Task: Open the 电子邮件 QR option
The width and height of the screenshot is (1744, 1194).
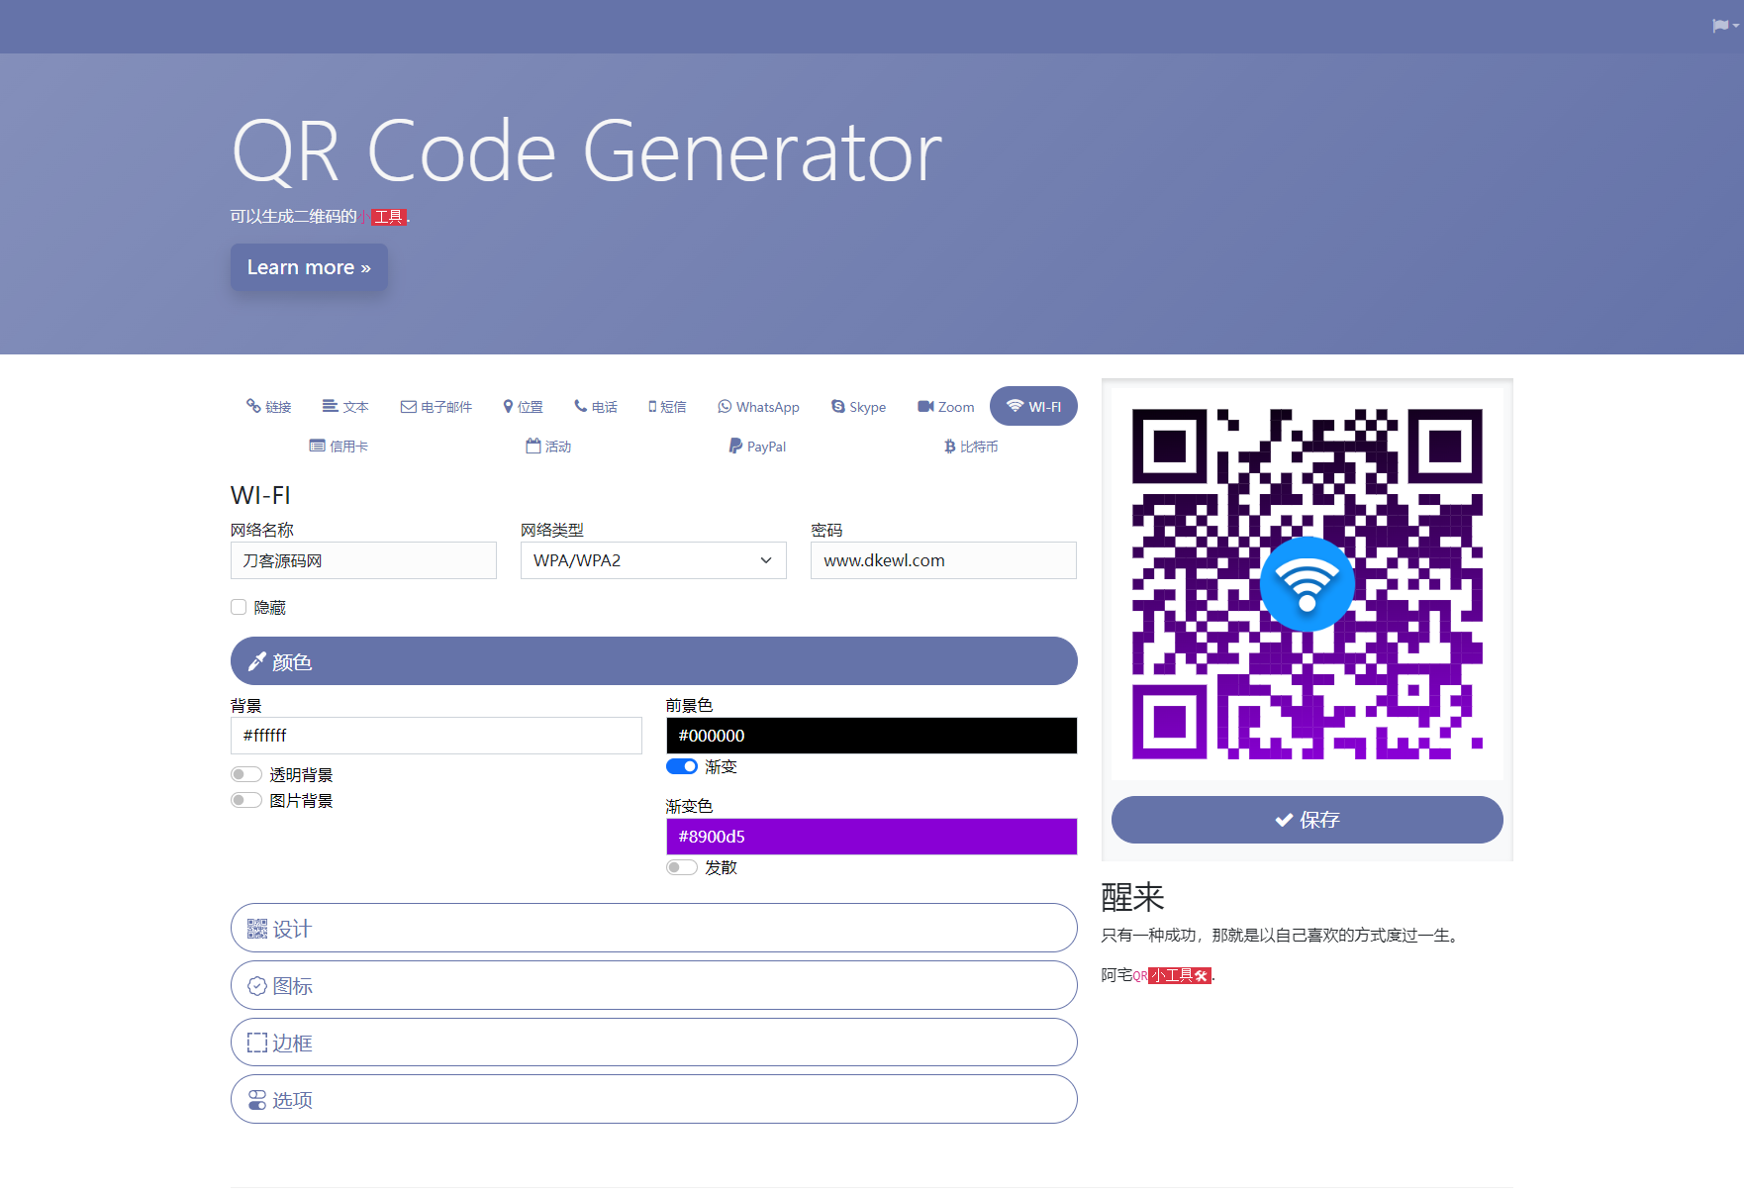Action: tap(436, 406)
